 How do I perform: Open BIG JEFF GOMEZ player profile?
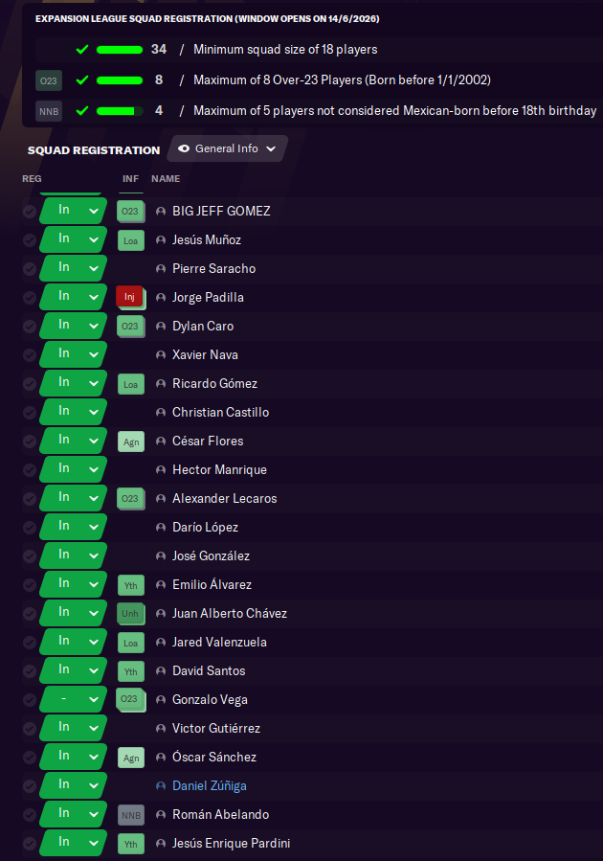(x=221, y=211)
